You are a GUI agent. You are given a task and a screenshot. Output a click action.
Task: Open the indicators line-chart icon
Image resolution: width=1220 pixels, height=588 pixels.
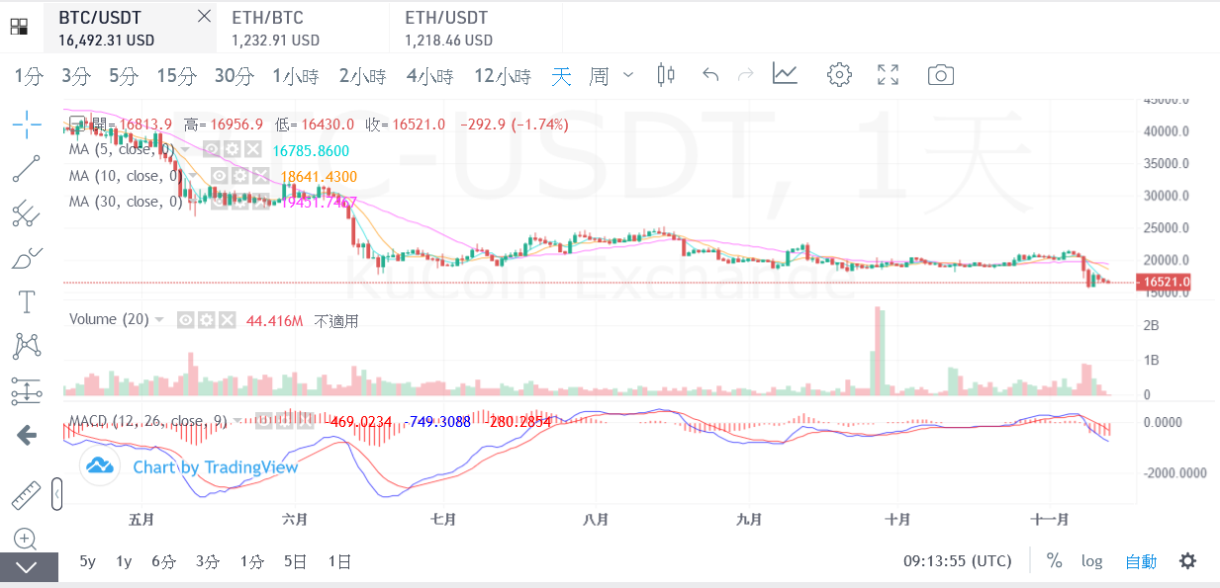[786, 75]
